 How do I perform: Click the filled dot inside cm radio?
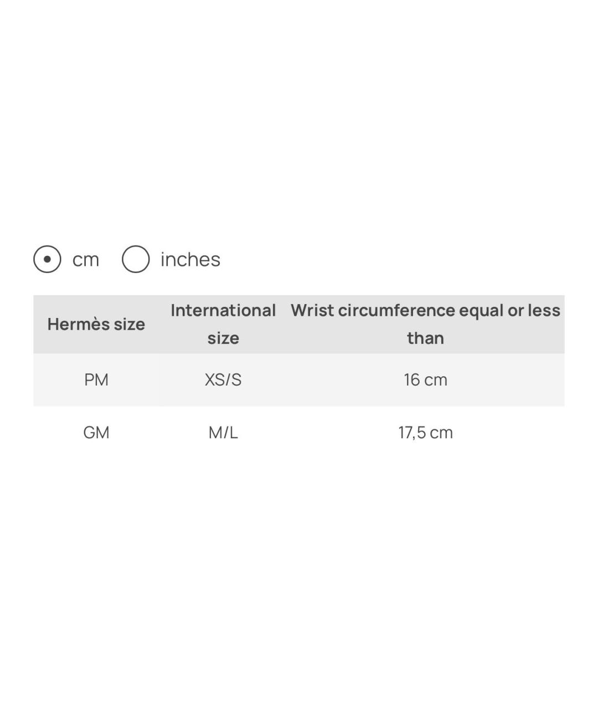(47, 259)
